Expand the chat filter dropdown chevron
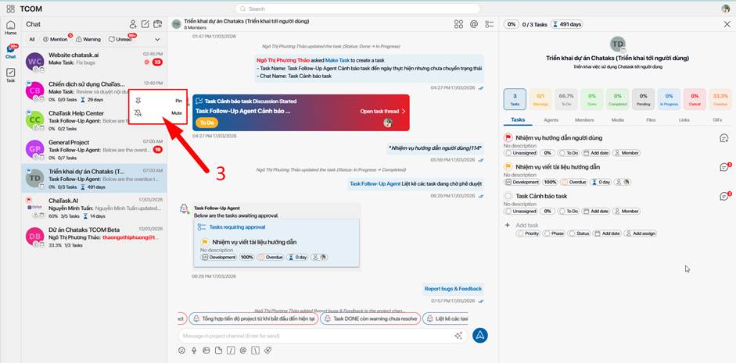This screenshot has height=363, width=736. (x=158, y=39)
